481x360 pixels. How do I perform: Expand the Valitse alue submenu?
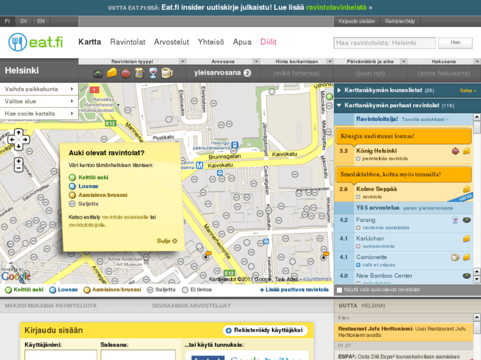[x=39, y=102]
